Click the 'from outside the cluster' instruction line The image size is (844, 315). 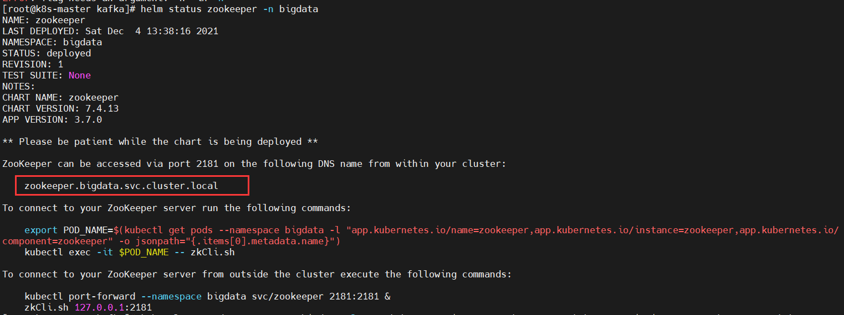click(257, 274)
